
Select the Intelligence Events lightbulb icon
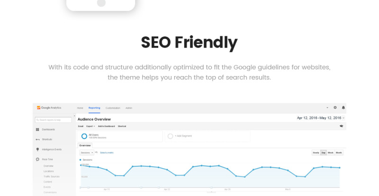pyautogui.click(x=37, y=149)
